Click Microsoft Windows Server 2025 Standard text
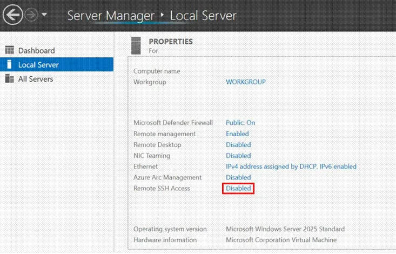396x254 pixels. pos(285,229)
